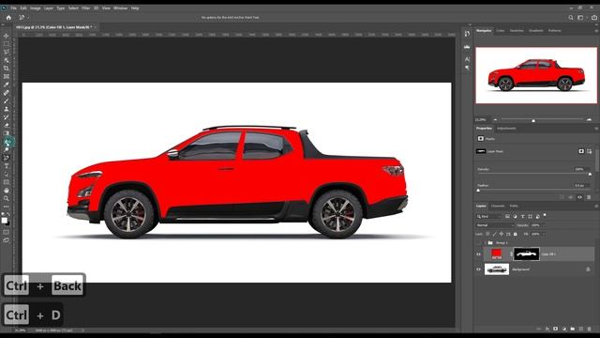Select the Eraser tool
This screenshot has height=338, width=600.
(7, 125)
